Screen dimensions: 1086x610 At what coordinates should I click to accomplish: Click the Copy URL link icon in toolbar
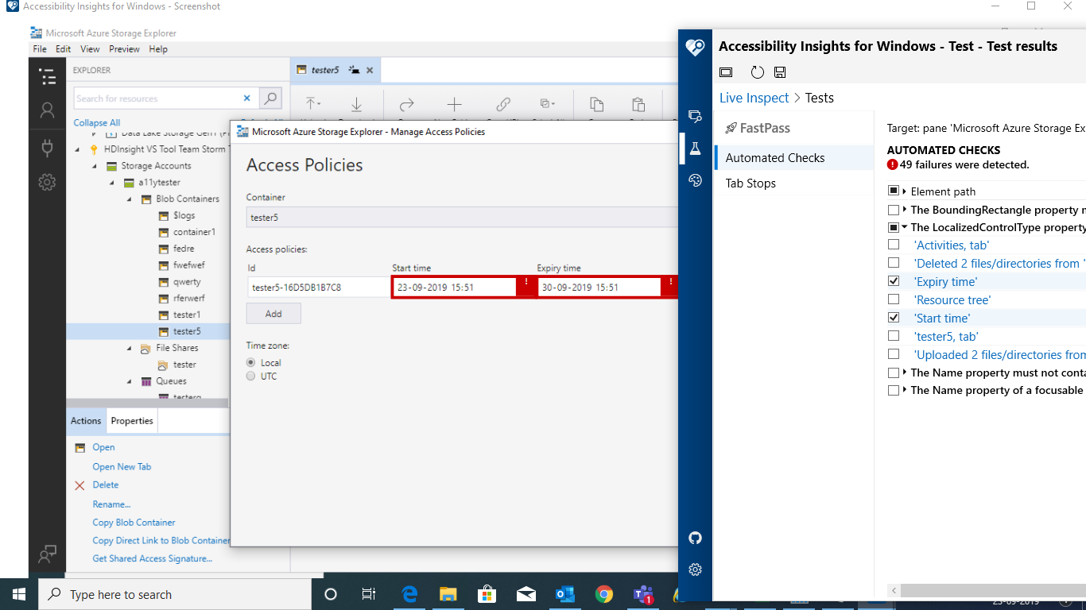(502, 104)
